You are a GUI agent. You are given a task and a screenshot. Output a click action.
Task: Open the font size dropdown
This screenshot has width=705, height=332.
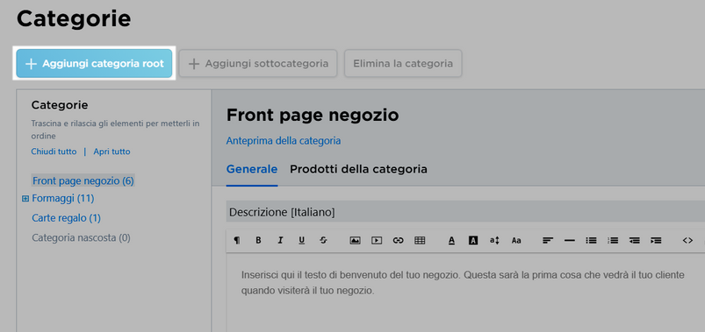pos(494,241)
